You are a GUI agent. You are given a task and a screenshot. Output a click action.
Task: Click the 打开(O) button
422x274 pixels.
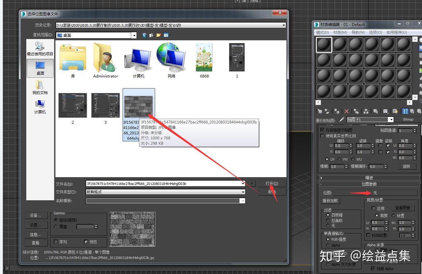pyautogui.click(x=272, y=183)
